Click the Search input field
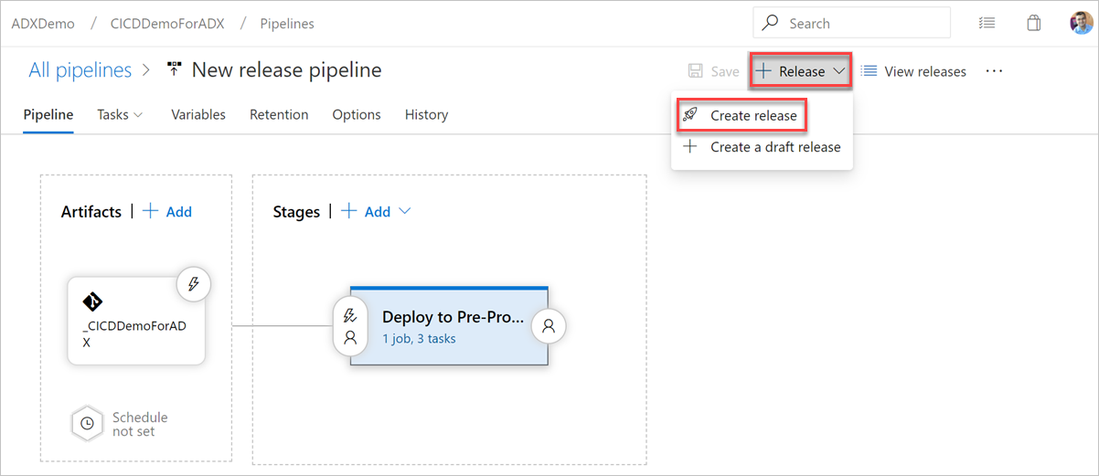The height and width of the screenshot is (476, 1099). point(859,24)
